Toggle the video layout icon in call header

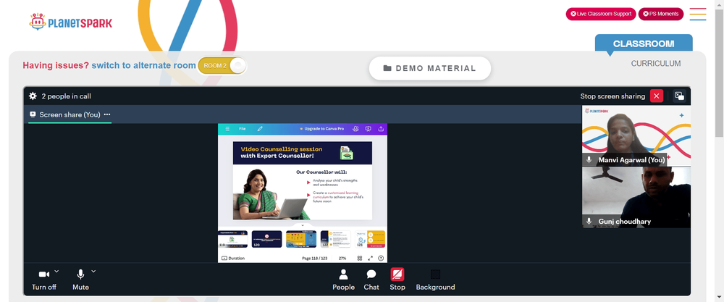point(679,96)
